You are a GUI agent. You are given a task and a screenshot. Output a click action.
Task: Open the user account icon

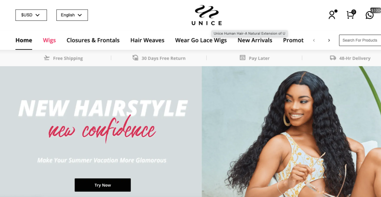(x=332, y=15)
